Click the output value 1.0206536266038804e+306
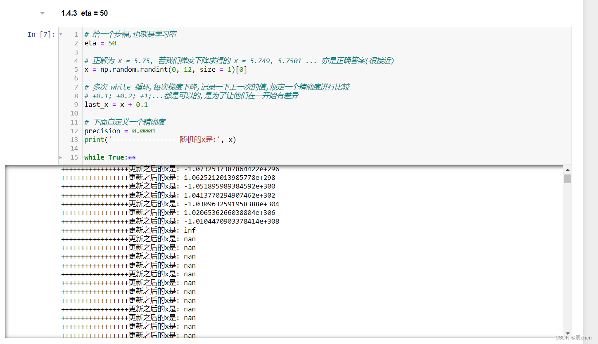 point(230,213)
